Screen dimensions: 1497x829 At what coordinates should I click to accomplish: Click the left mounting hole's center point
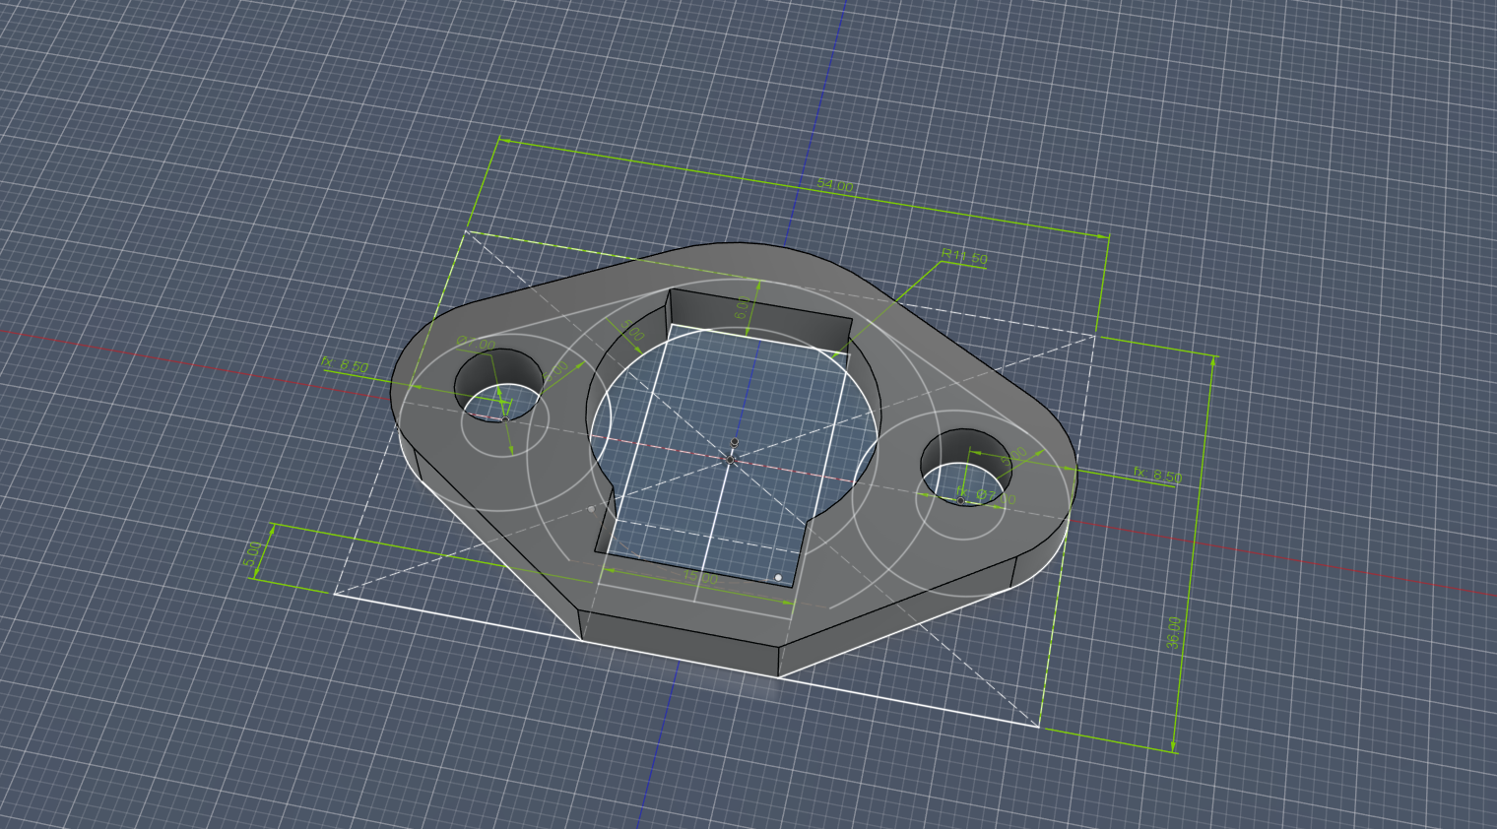tap(505, 419)
